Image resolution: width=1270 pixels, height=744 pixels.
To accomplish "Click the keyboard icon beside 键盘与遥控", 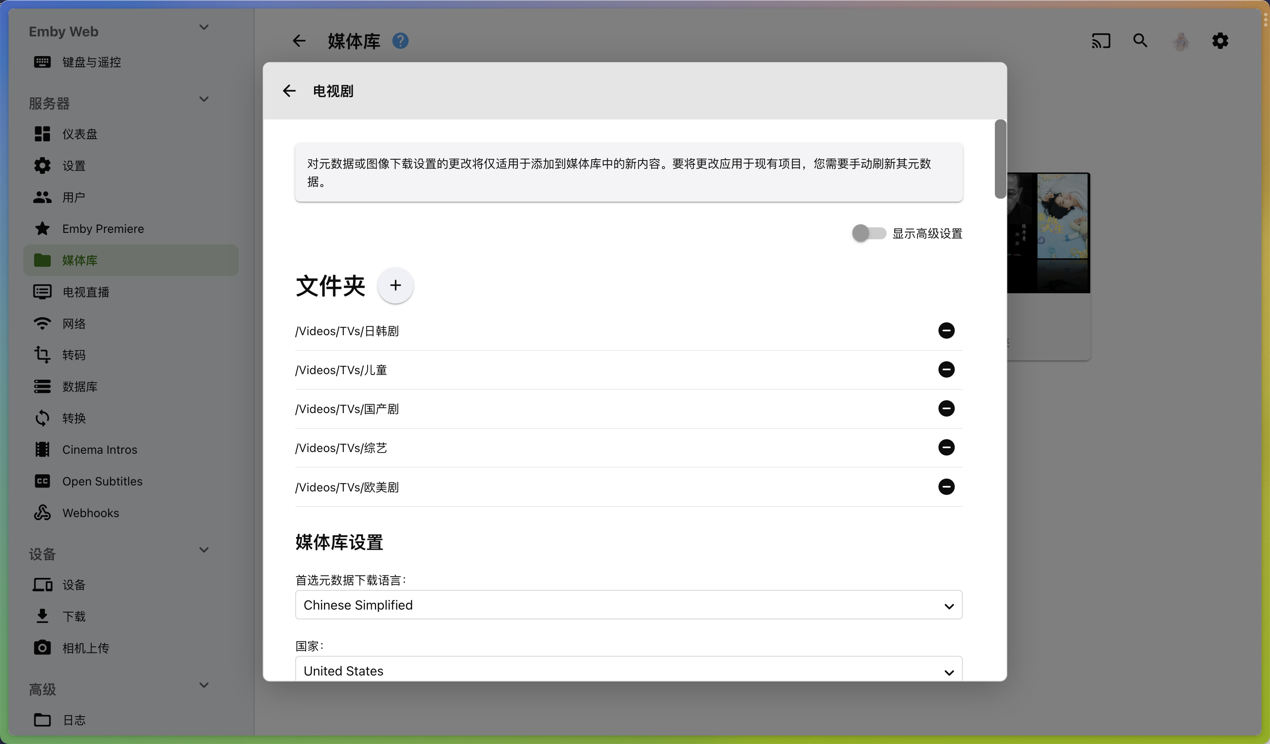I will (42, 62).
